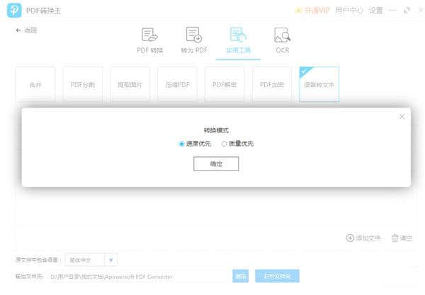This screenshot has height=295, width=425.
Task: Click the 清空 trash icon
Action: pyautogui.click(x=395, y=238)
